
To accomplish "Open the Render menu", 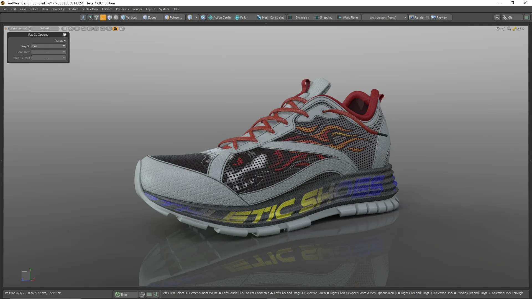I will [137, 9].
